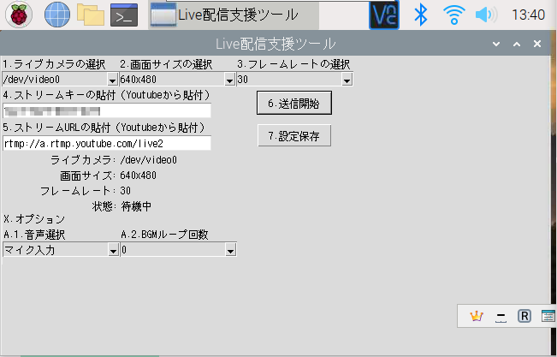Open the Wi-Fi network tray menu
The image size is (557, 357).
pos(453,15)
